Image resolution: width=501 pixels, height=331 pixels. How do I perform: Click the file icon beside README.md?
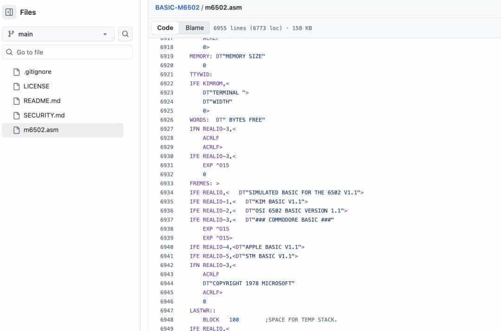16,101
